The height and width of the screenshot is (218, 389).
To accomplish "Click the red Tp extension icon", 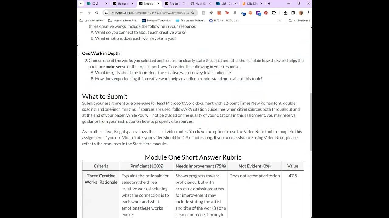I will pos(227,13).
